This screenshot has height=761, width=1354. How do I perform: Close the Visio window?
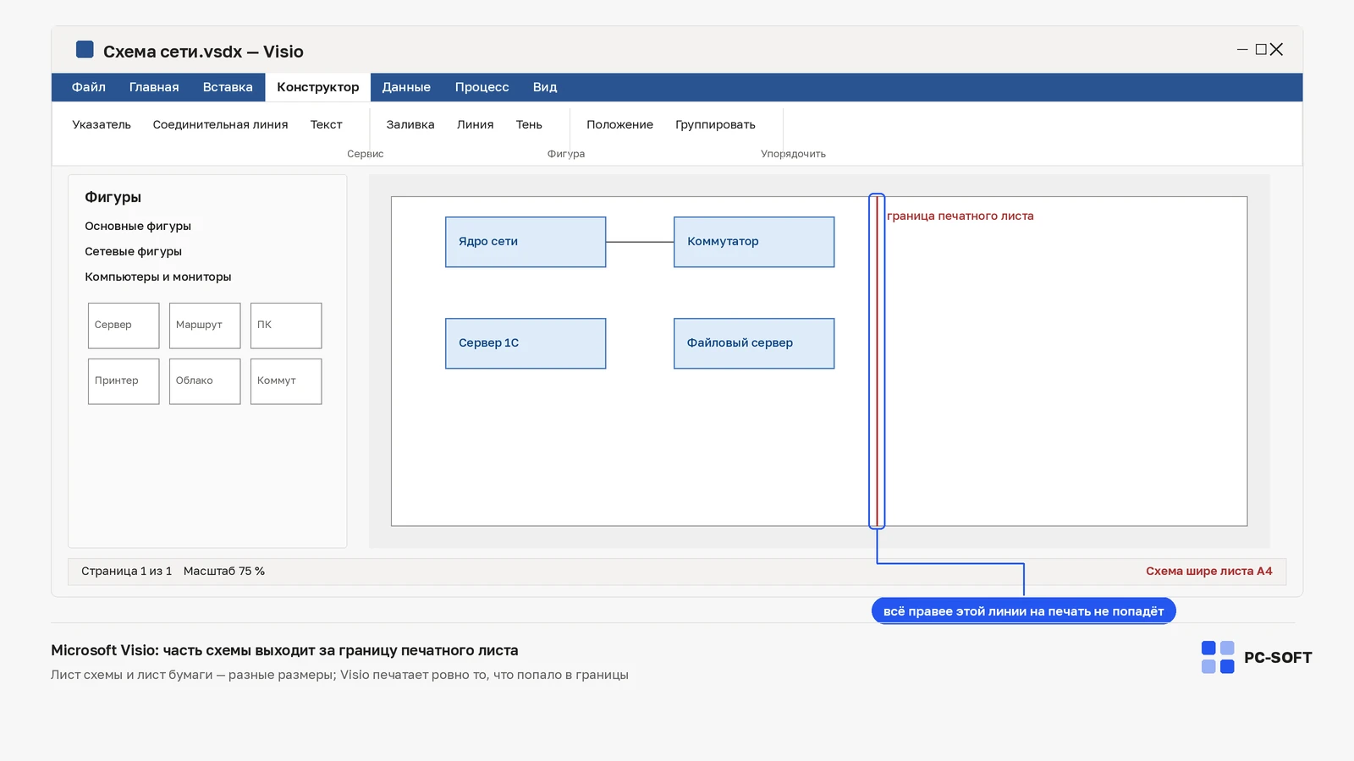click(x=1277, y=50)
